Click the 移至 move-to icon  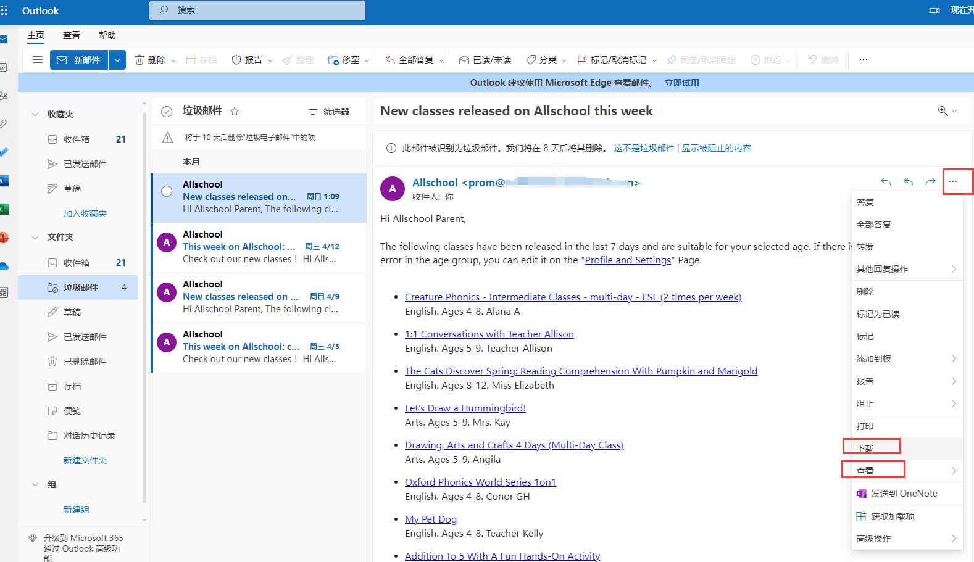pos(333,60)
